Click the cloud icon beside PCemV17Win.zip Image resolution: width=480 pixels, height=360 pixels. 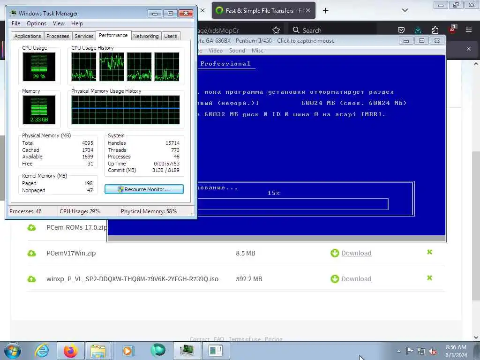coord(32,253)
